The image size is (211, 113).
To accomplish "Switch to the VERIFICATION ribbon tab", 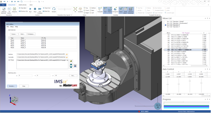I will coord(22,5).
